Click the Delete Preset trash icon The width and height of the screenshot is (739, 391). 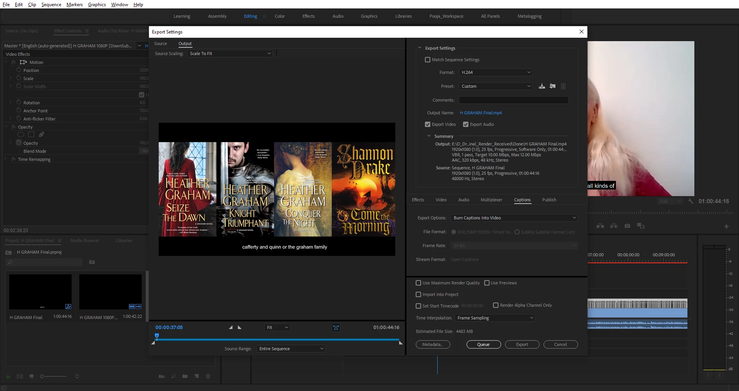click(563, 86)
